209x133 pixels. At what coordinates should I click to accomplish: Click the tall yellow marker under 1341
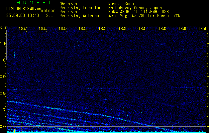pyautogui.click(x=22, y=129)
